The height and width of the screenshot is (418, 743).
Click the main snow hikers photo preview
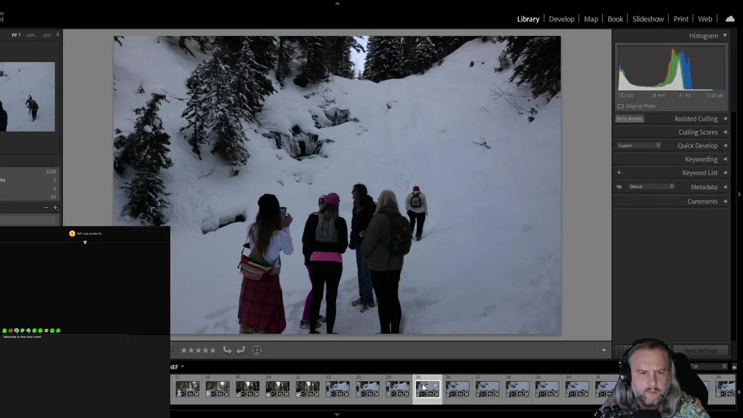[337, 185]
